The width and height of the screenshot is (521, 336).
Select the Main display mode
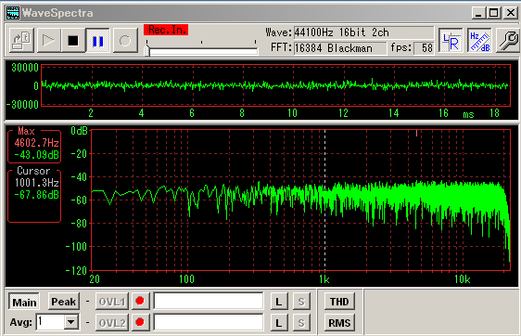click(24, 302)
